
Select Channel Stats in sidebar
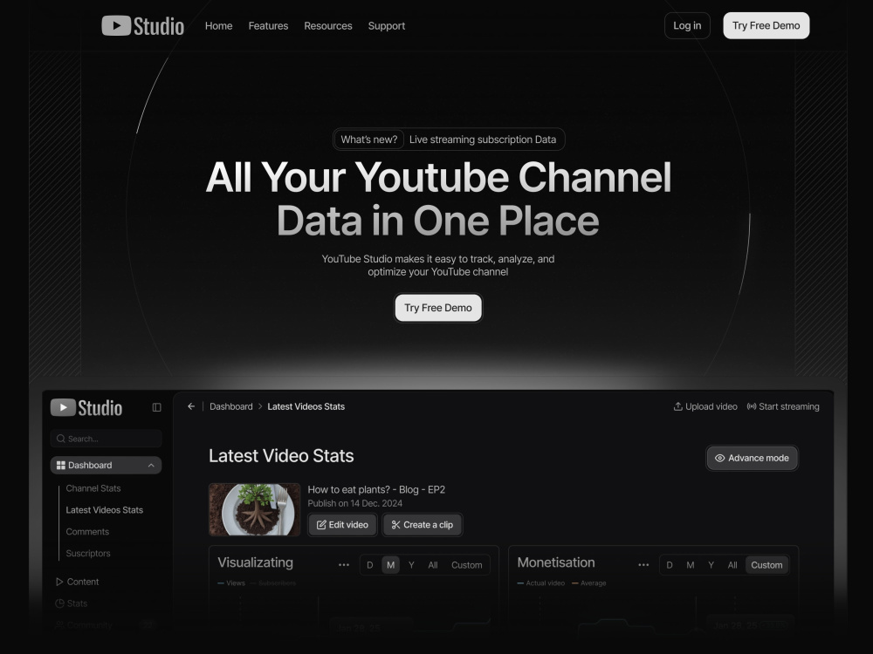93,487
